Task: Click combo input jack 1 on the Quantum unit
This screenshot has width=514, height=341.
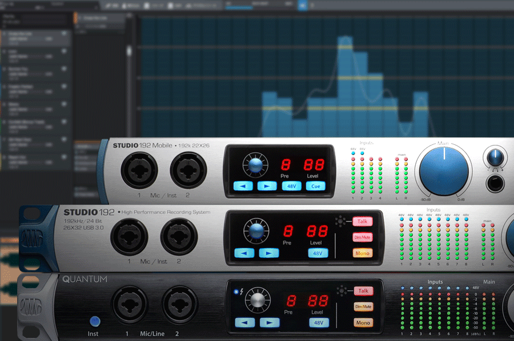Action: click(x=130, y=305)
